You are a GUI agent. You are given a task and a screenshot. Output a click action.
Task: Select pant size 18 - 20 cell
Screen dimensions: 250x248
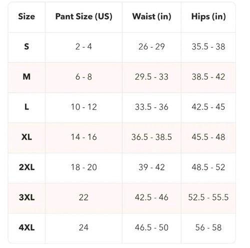83,167
